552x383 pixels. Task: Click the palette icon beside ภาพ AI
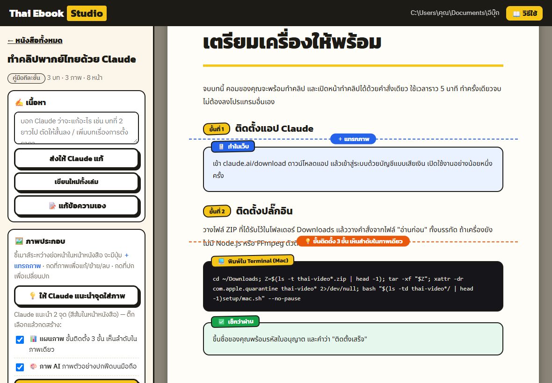33,367
